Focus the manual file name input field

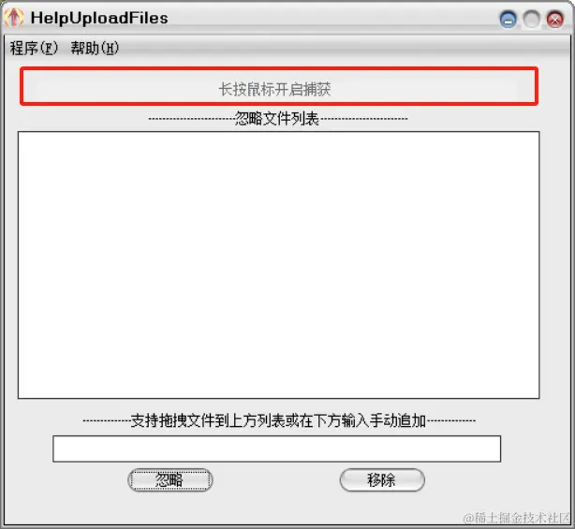277,448
